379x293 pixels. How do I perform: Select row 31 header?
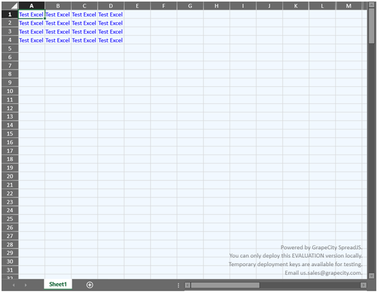coord(10,270)
